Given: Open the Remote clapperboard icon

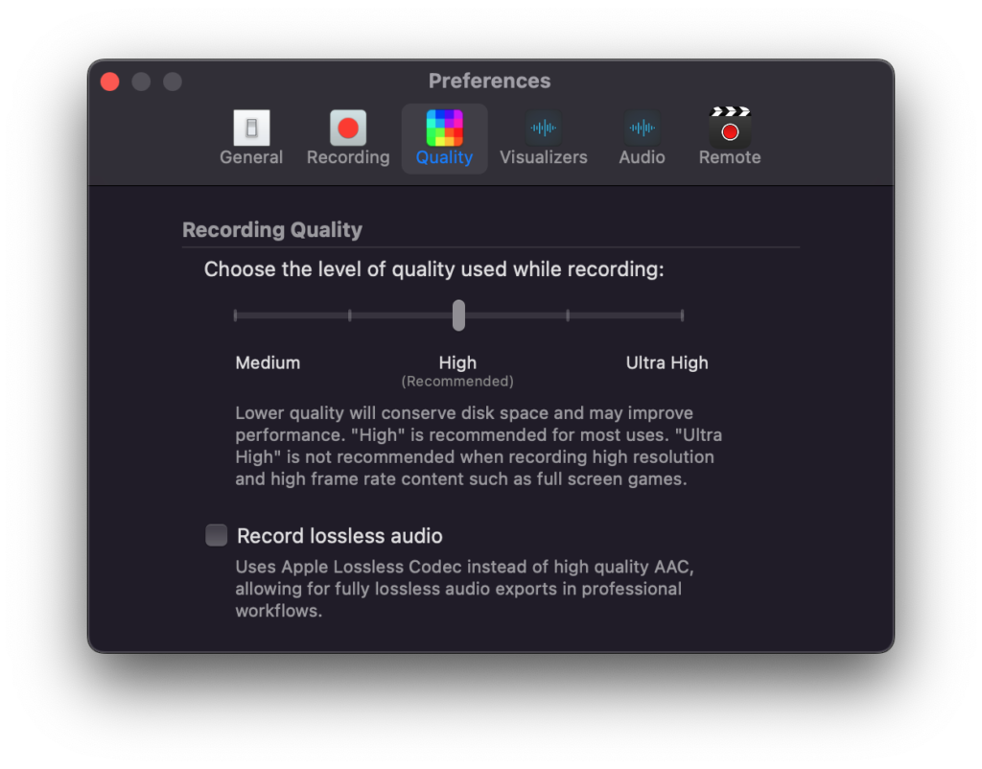Looking at the screenshot, I should tap(730, 127).
